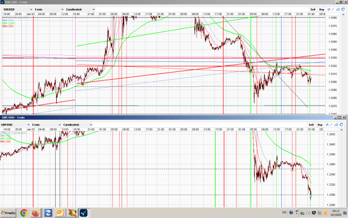Viewport: 348px width, 218px height.
Task: Select the line drawing tool on EUR/USD chart
Action: point(333,9)
